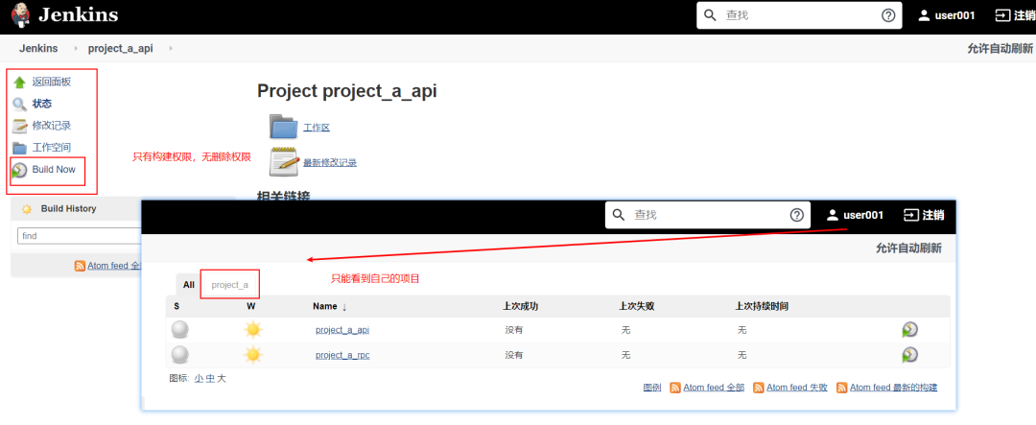The image size is (1036, 425).
Task: Click 注销 in inset dashboard header
Action: coord(924,215)
